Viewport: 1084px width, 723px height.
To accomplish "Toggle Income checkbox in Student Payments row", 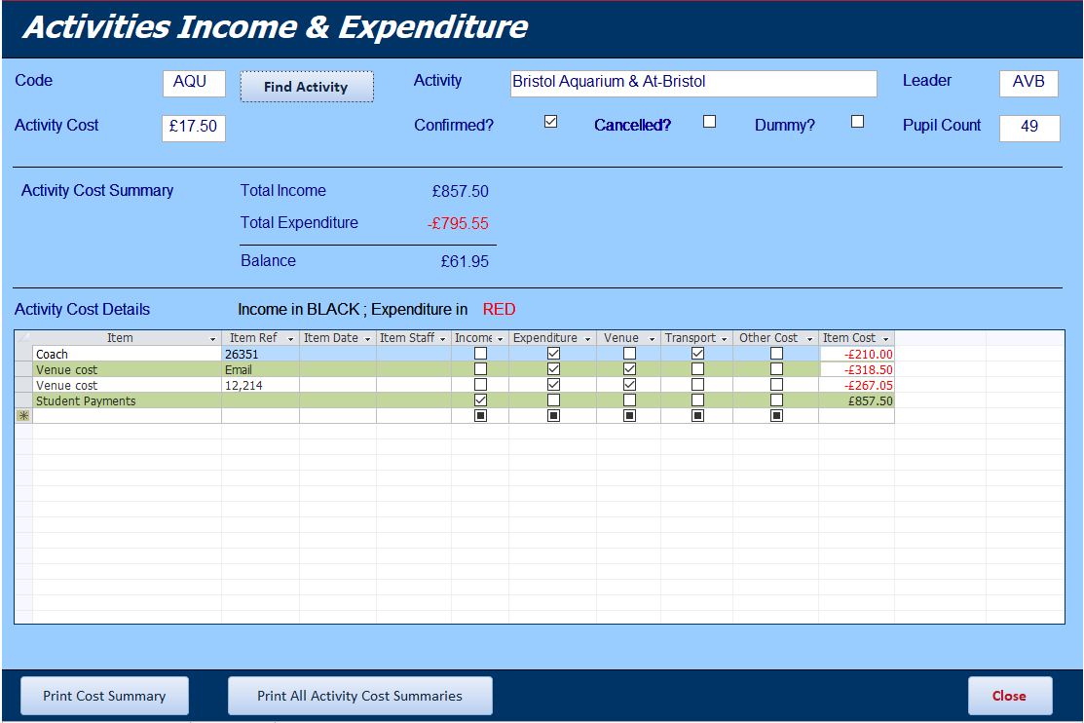I will [480, 400].
